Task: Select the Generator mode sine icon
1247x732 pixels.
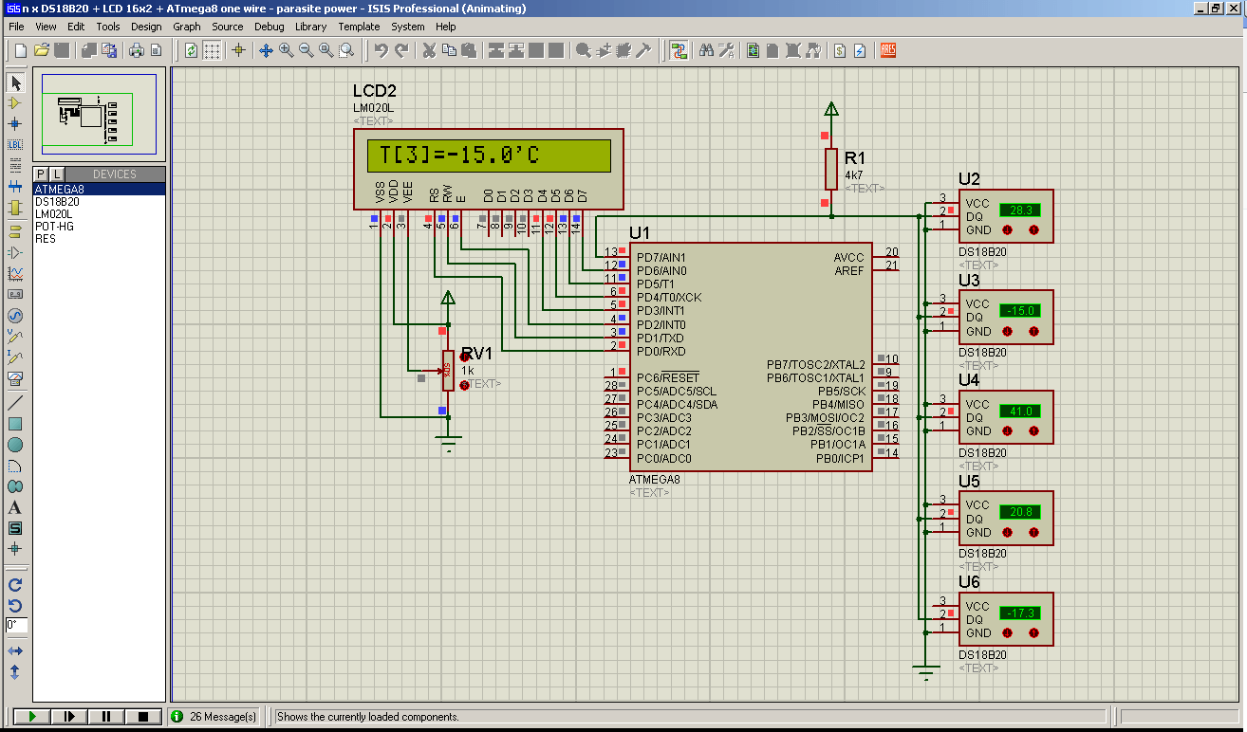Action: (14, 316)
